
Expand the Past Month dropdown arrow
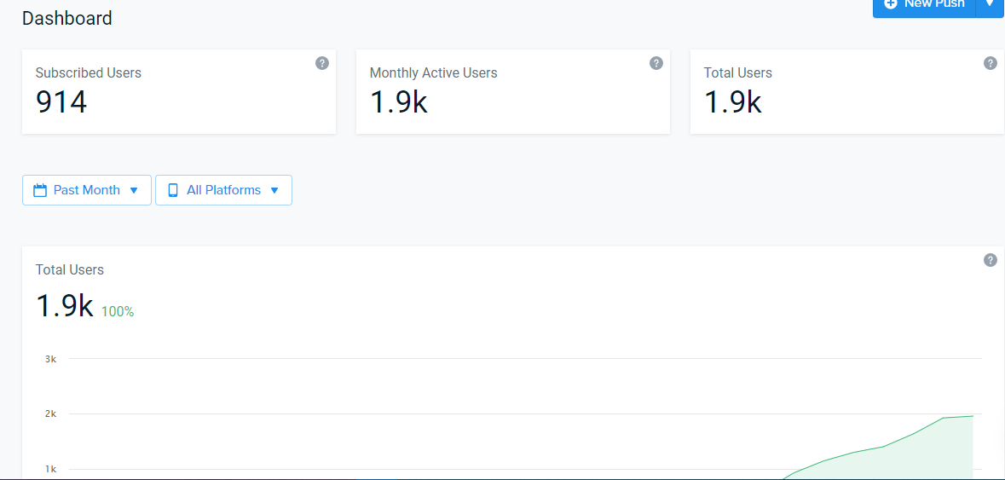(134, 190)
